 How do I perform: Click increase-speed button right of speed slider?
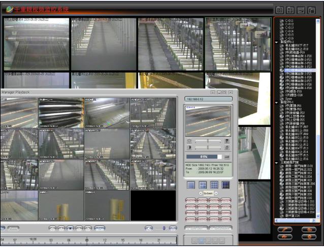[173, 228]
